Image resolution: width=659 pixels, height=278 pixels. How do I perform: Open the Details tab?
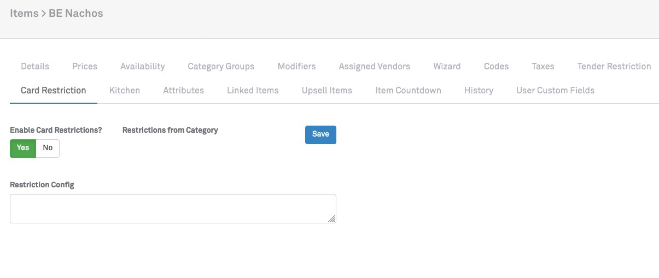(x=35, y=67)
